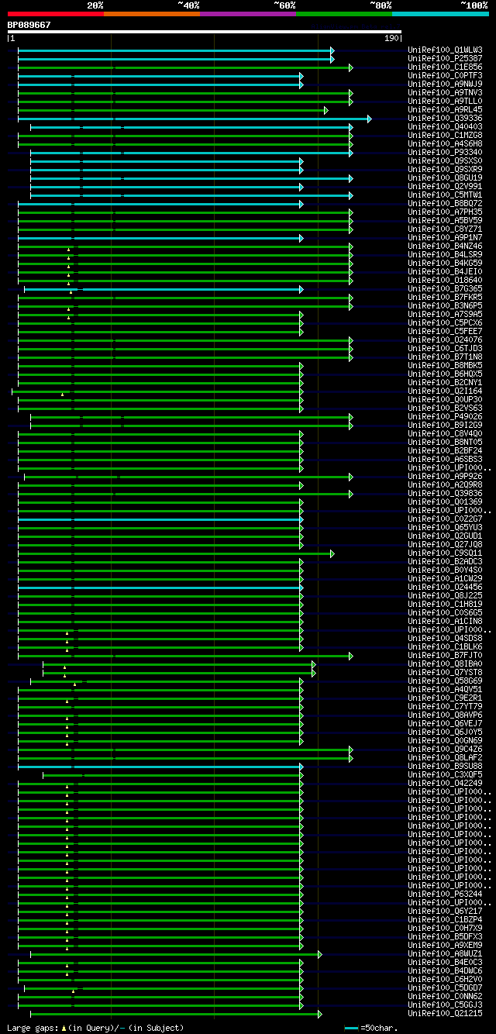Open the last hit UniRef100_Q21215

pyautogui.click(x=445, y=1013)
